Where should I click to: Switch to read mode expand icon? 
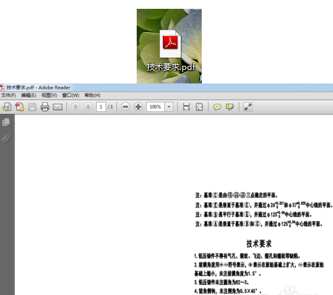pyautogui.click(x=248, y=107)
